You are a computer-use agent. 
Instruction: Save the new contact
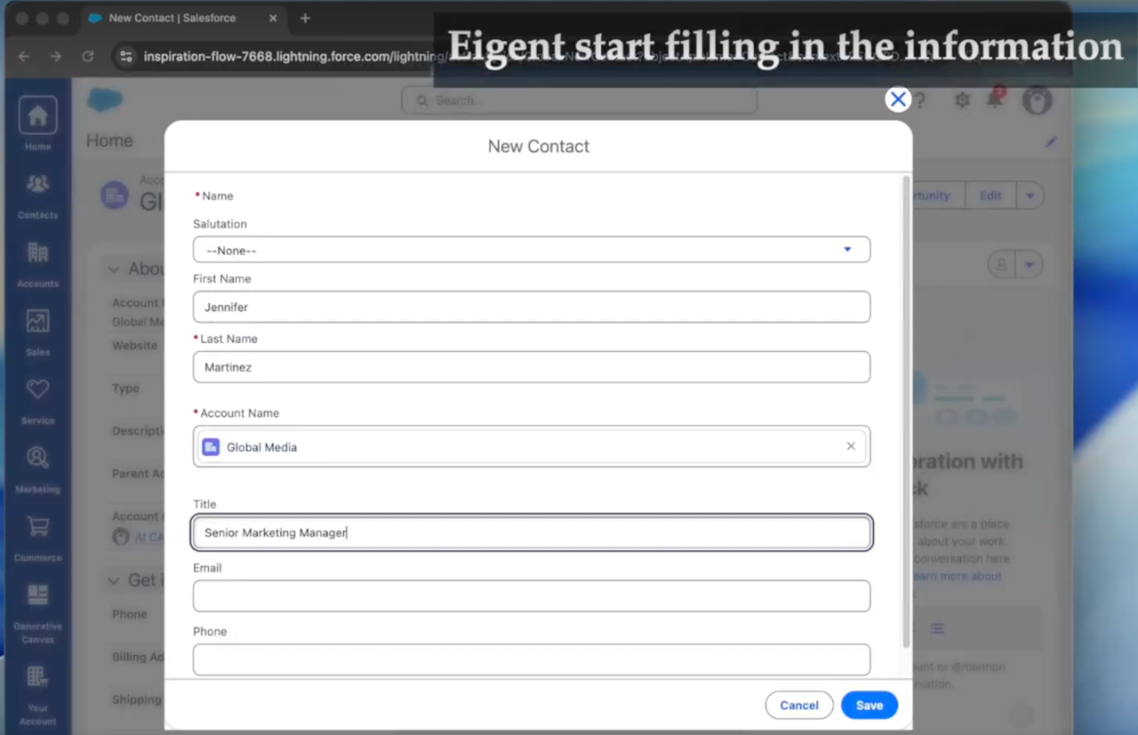click(x=869, y=705)
